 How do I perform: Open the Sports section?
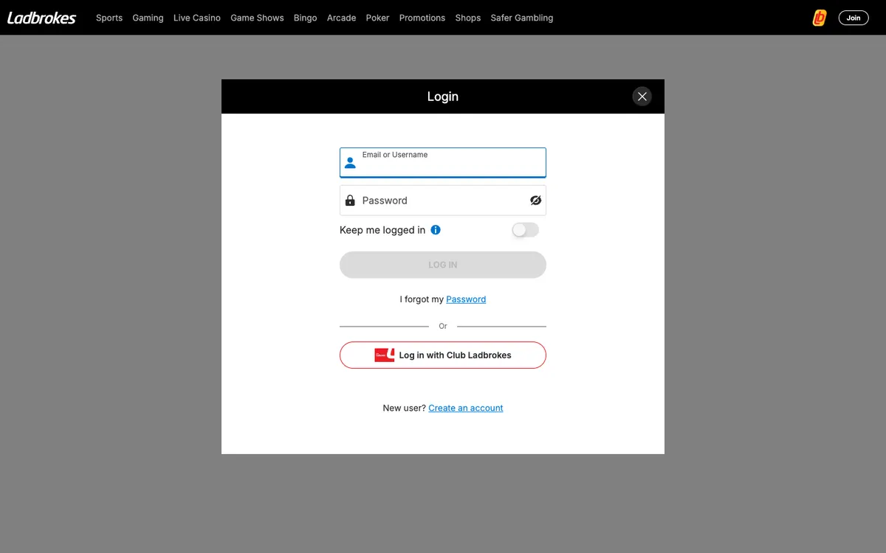coord(109,18)
